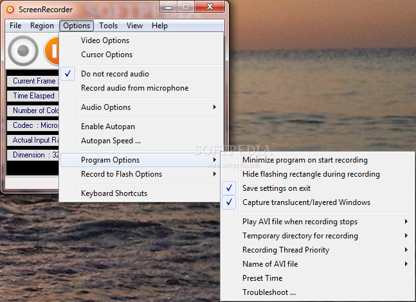Expand Recording Thread Priority submenu
Screen dimensions: 416x302
click(x=318, y=250)
